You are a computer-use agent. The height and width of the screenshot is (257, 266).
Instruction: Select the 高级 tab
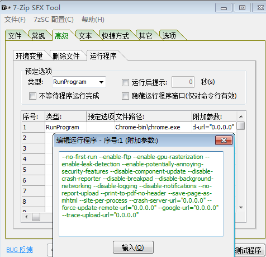[62, 36]
